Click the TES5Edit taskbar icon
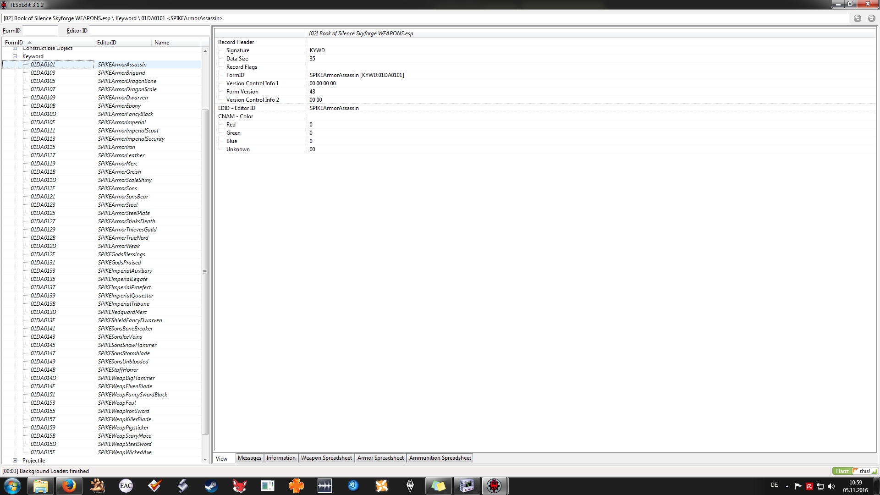Image resolution: width=880 pixels, height=495 pixels. 494,486
